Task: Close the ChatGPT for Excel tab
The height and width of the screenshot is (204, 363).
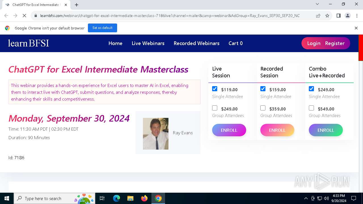Action: click(x=66, y=5)
